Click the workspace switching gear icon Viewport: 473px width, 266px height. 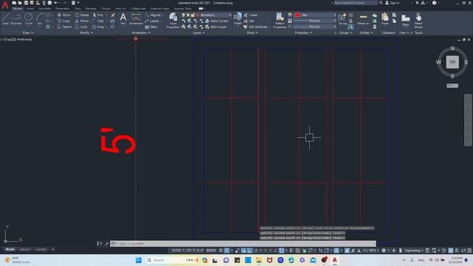384,250
